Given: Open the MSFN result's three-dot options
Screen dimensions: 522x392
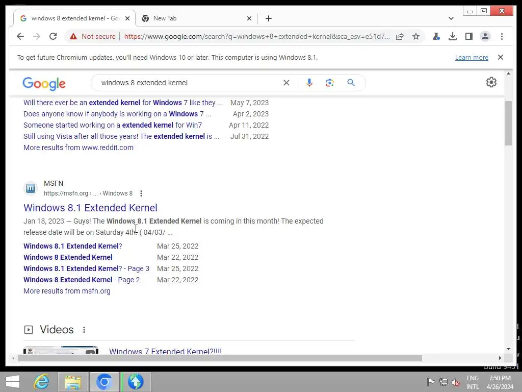Looking at the screenshot, I should click(141, 193).
